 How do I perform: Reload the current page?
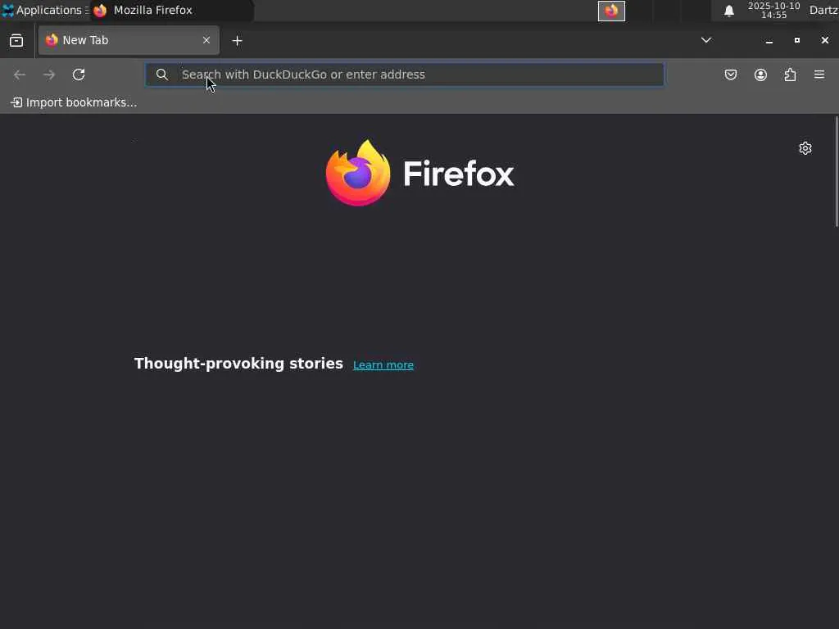(79, 75)
